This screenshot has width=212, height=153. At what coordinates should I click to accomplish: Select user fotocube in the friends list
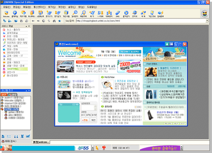pos(14,101)
